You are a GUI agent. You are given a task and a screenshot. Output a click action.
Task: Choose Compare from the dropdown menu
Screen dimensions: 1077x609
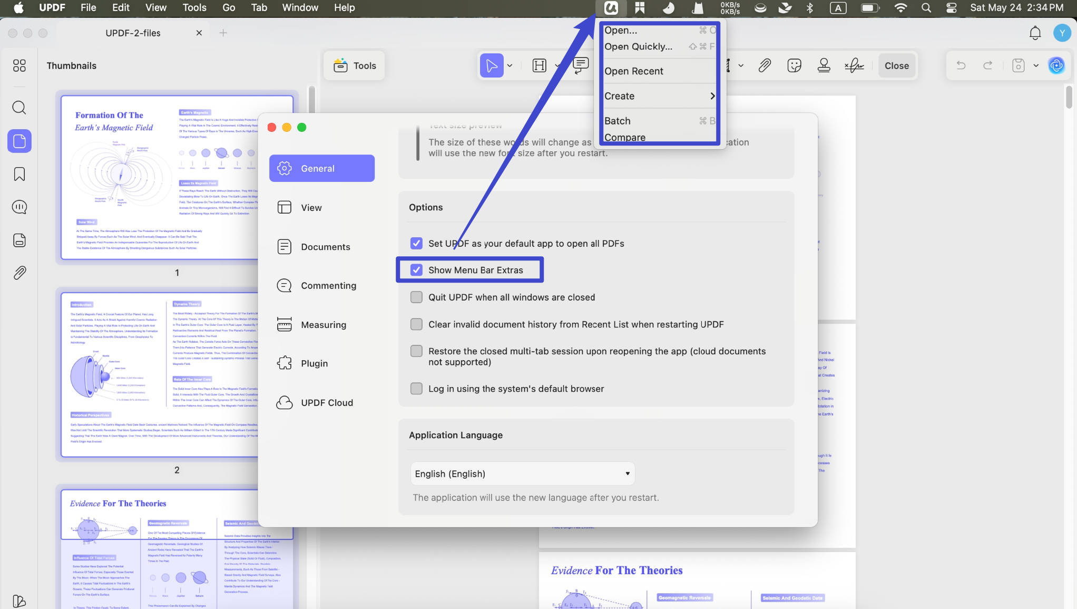click(x=659, y=137)
